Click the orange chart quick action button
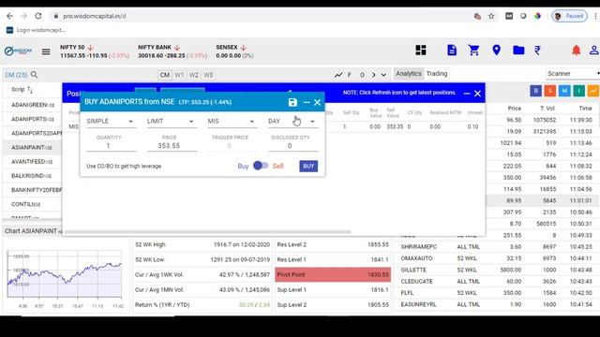The image size is (600, 337). click(593, 91)
